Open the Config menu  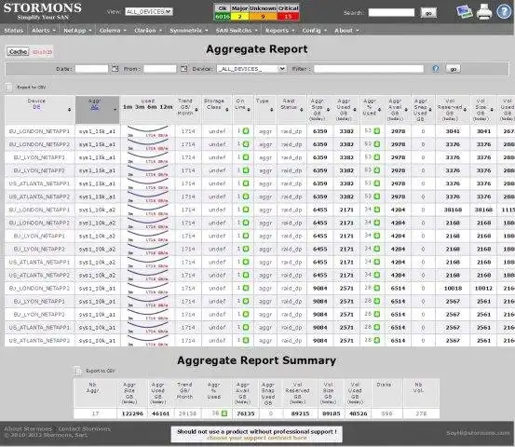[315, 31]
